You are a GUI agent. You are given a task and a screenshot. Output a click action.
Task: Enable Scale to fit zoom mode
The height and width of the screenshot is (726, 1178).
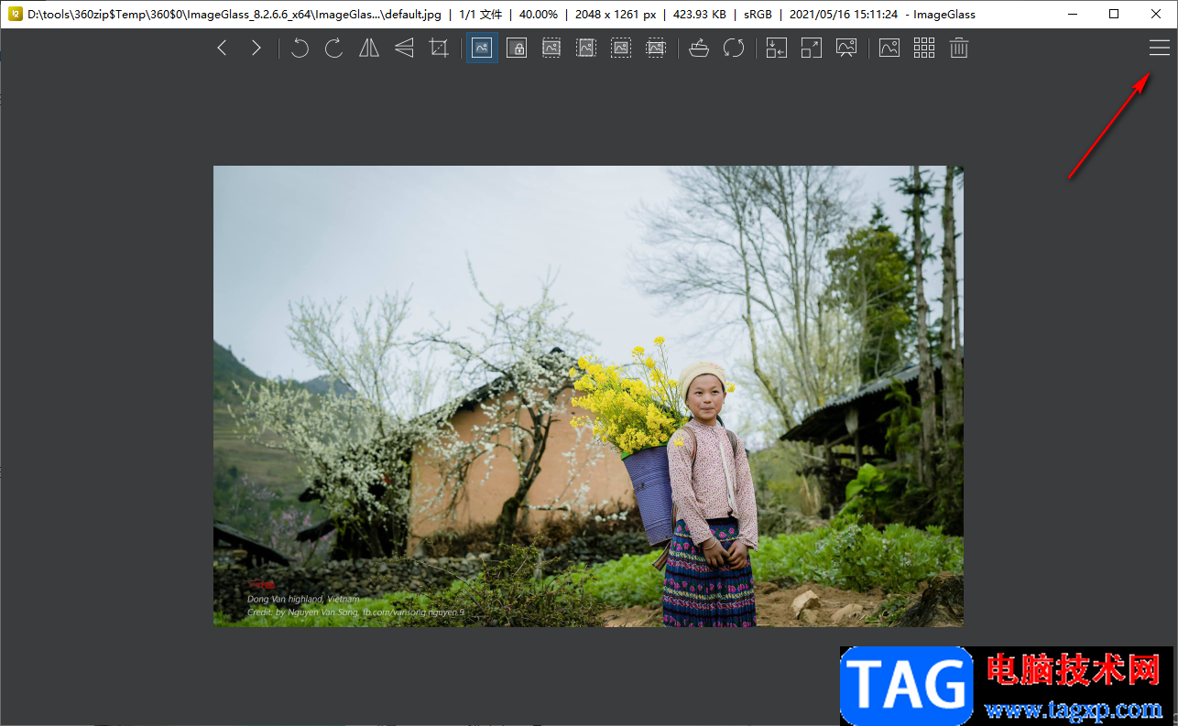click(621, 49)
